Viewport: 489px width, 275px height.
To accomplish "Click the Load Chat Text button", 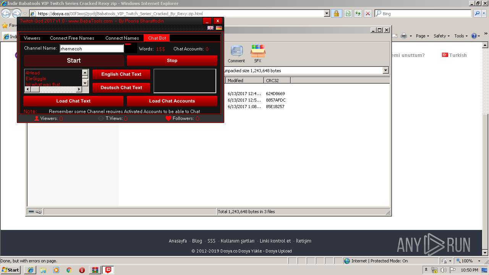I will point(73,101).
